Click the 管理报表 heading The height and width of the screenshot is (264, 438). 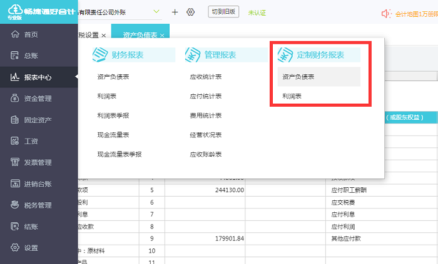tap(220, 55)
